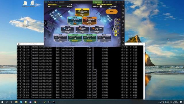
Task: Select the rank 8 Victory card
Action: [x=75, y=38]
